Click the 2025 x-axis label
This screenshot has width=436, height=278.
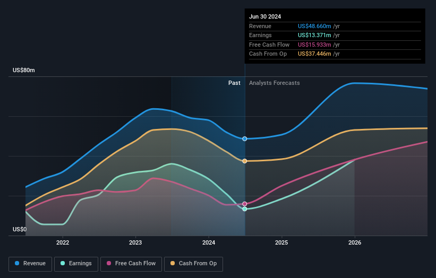281,242
